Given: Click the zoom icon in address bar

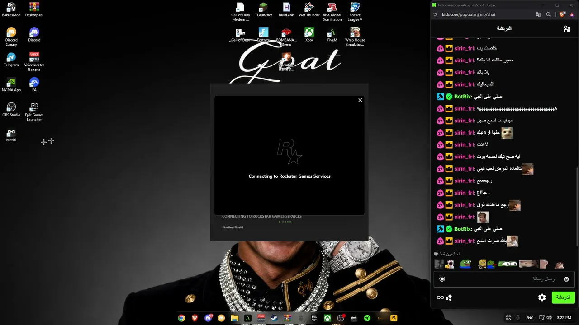Looking at the screenshot, I should coord(549,14).
